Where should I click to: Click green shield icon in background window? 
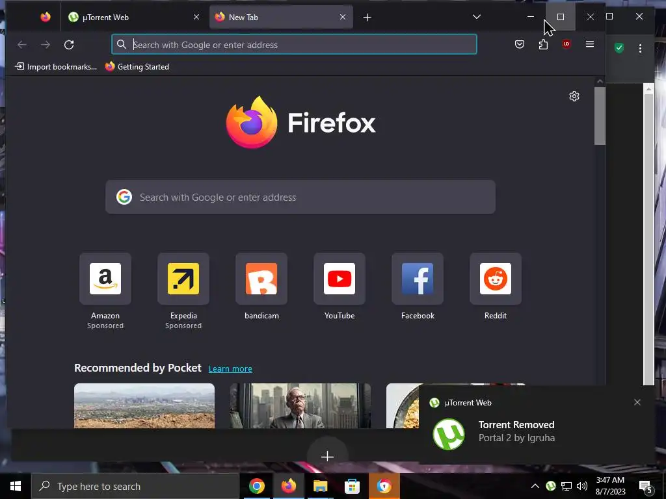[x=619, y=48]
